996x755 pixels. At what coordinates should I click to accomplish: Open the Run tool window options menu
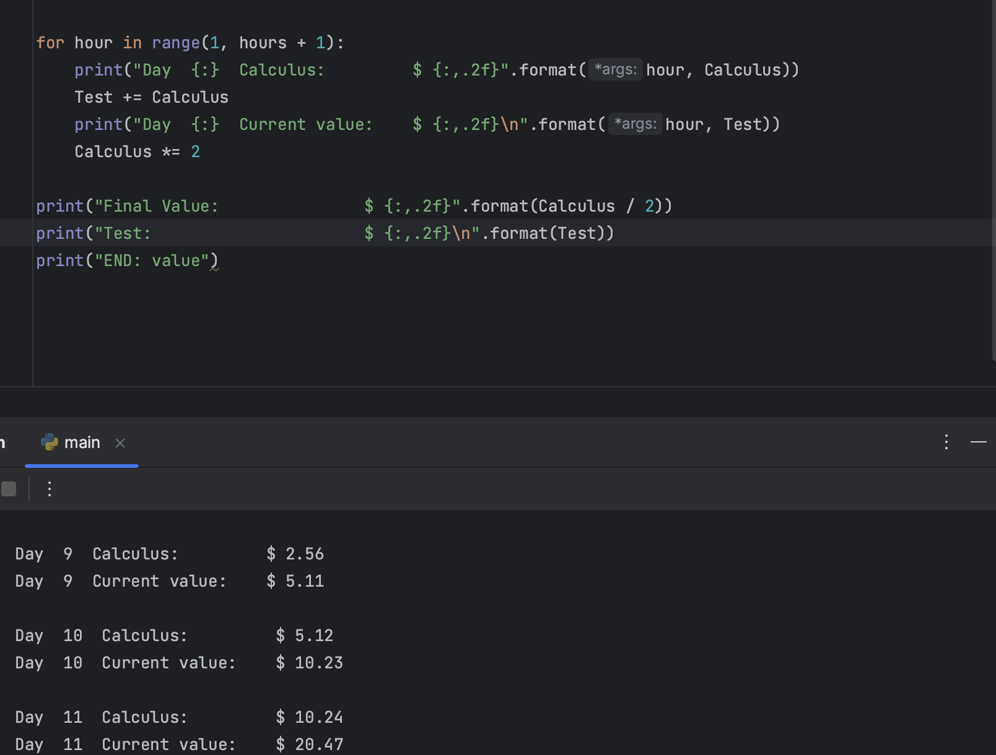946,442
